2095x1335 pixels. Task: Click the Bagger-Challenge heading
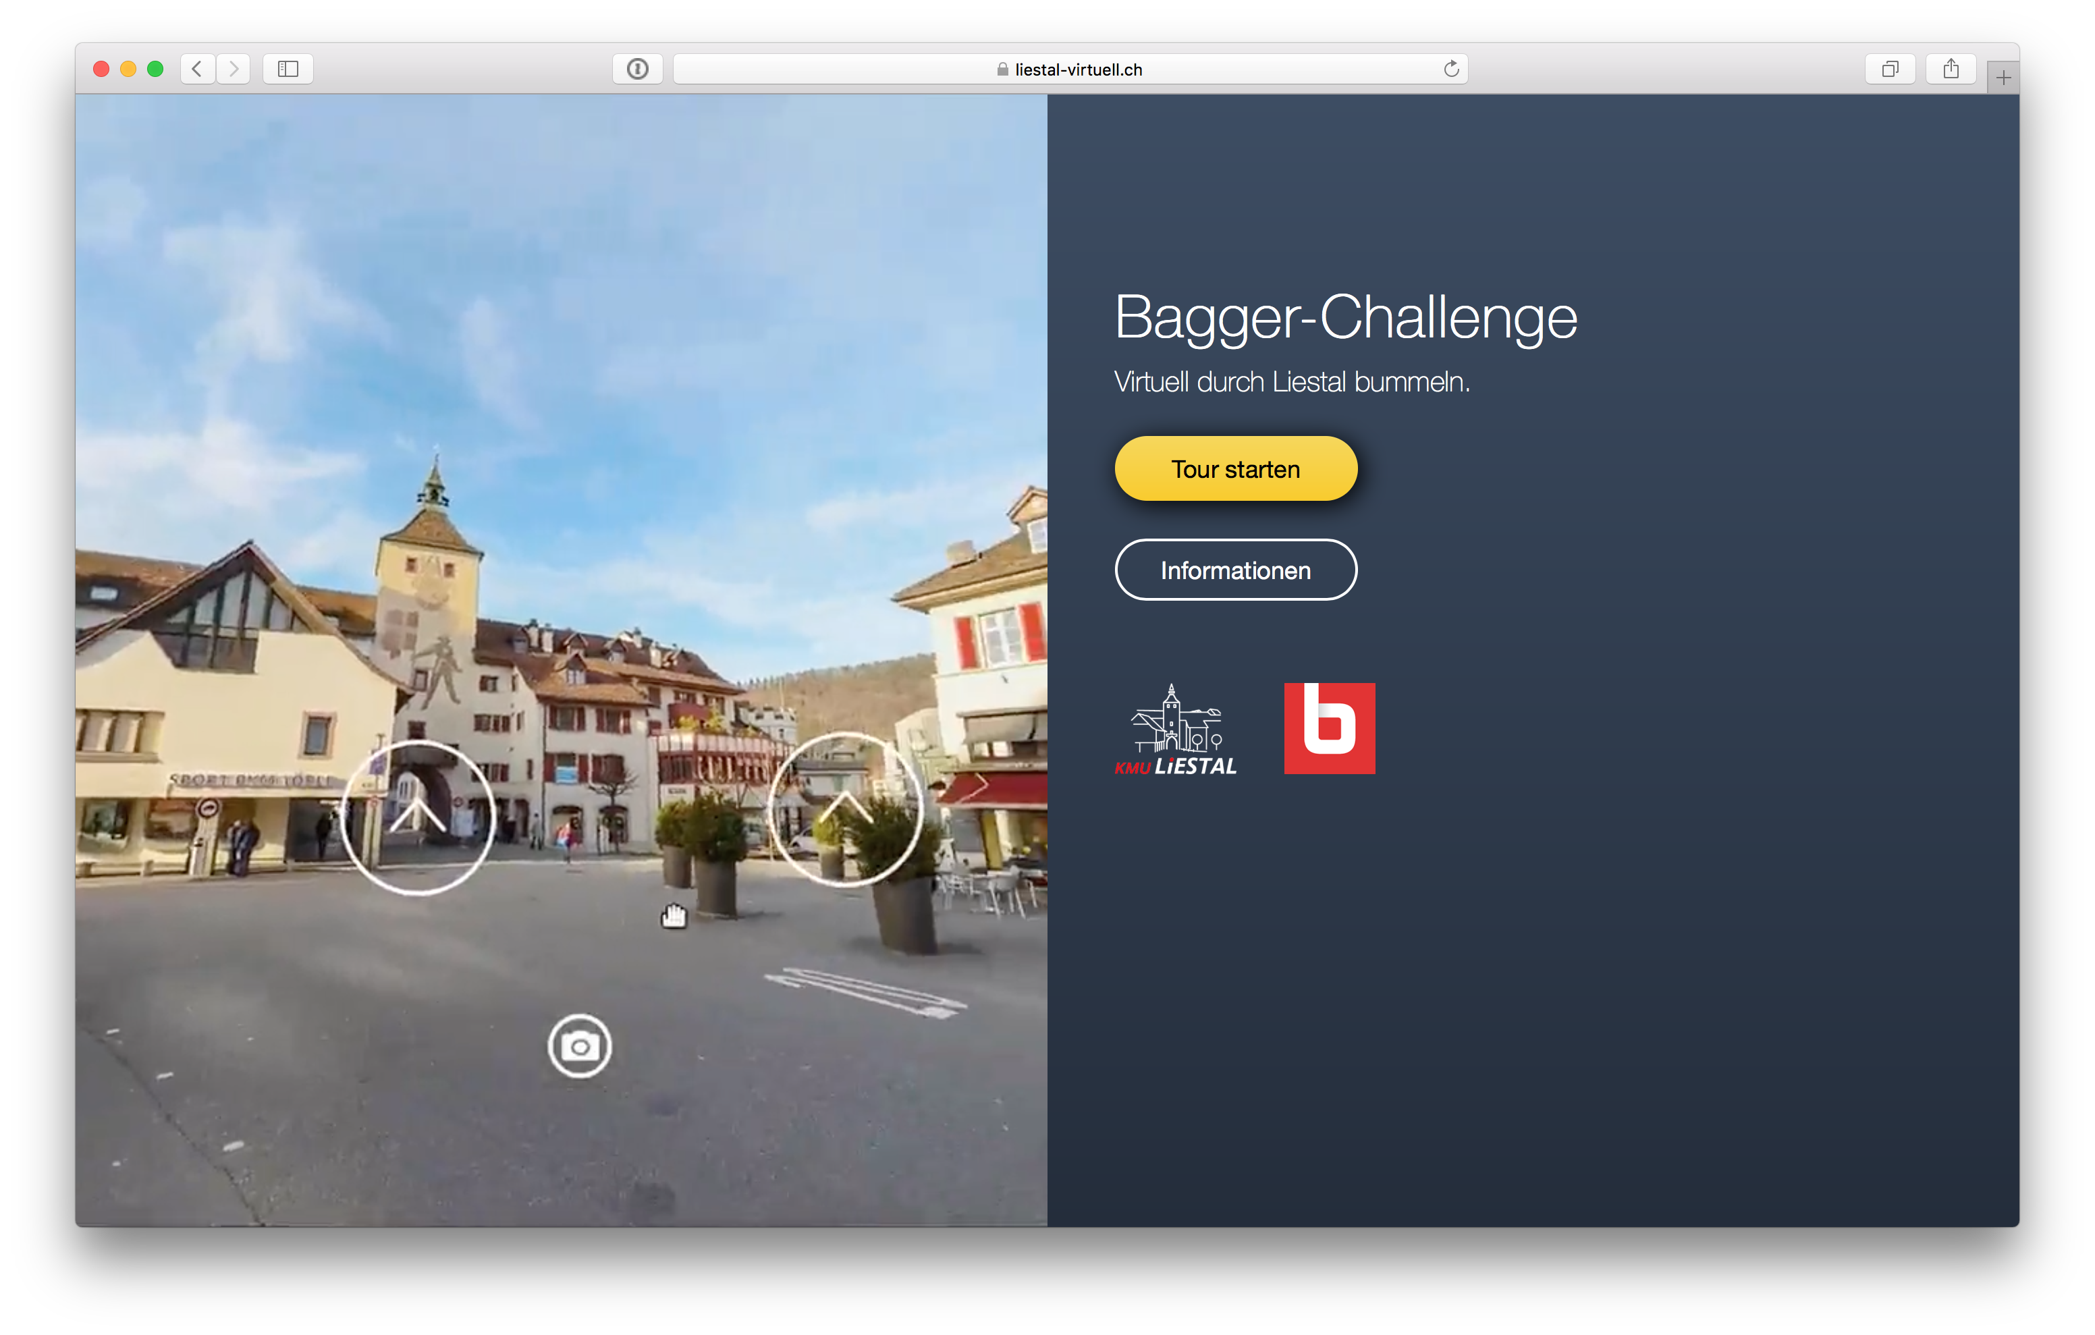[x=1345, y=317]
